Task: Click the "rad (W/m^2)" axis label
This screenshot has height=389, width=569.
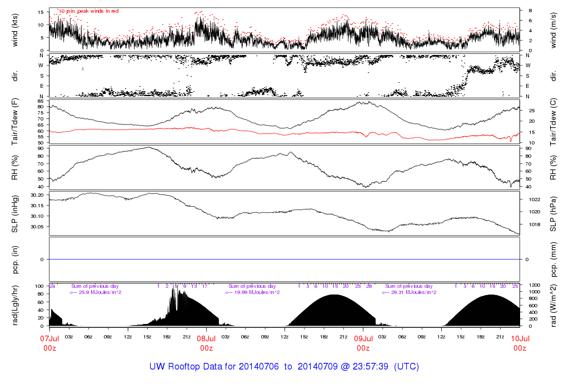Action: 554,305
